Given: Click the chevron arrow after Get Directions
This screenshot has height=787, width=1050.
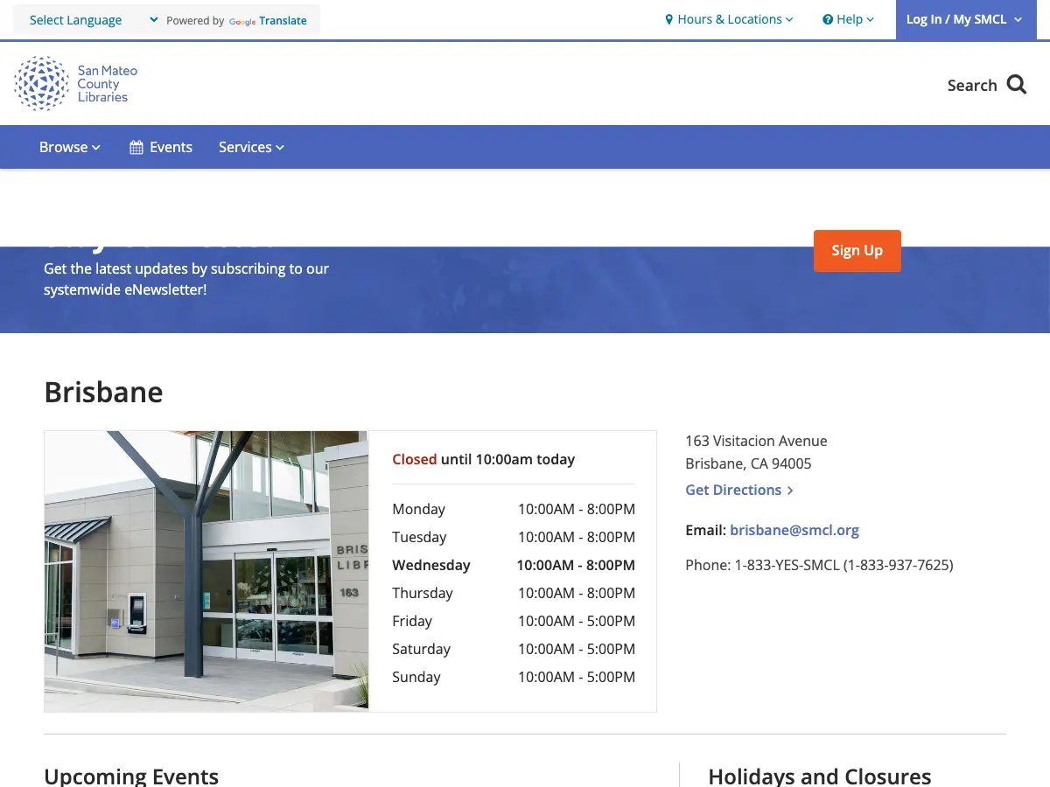Looking at the screenshot, I should (790, 491).
